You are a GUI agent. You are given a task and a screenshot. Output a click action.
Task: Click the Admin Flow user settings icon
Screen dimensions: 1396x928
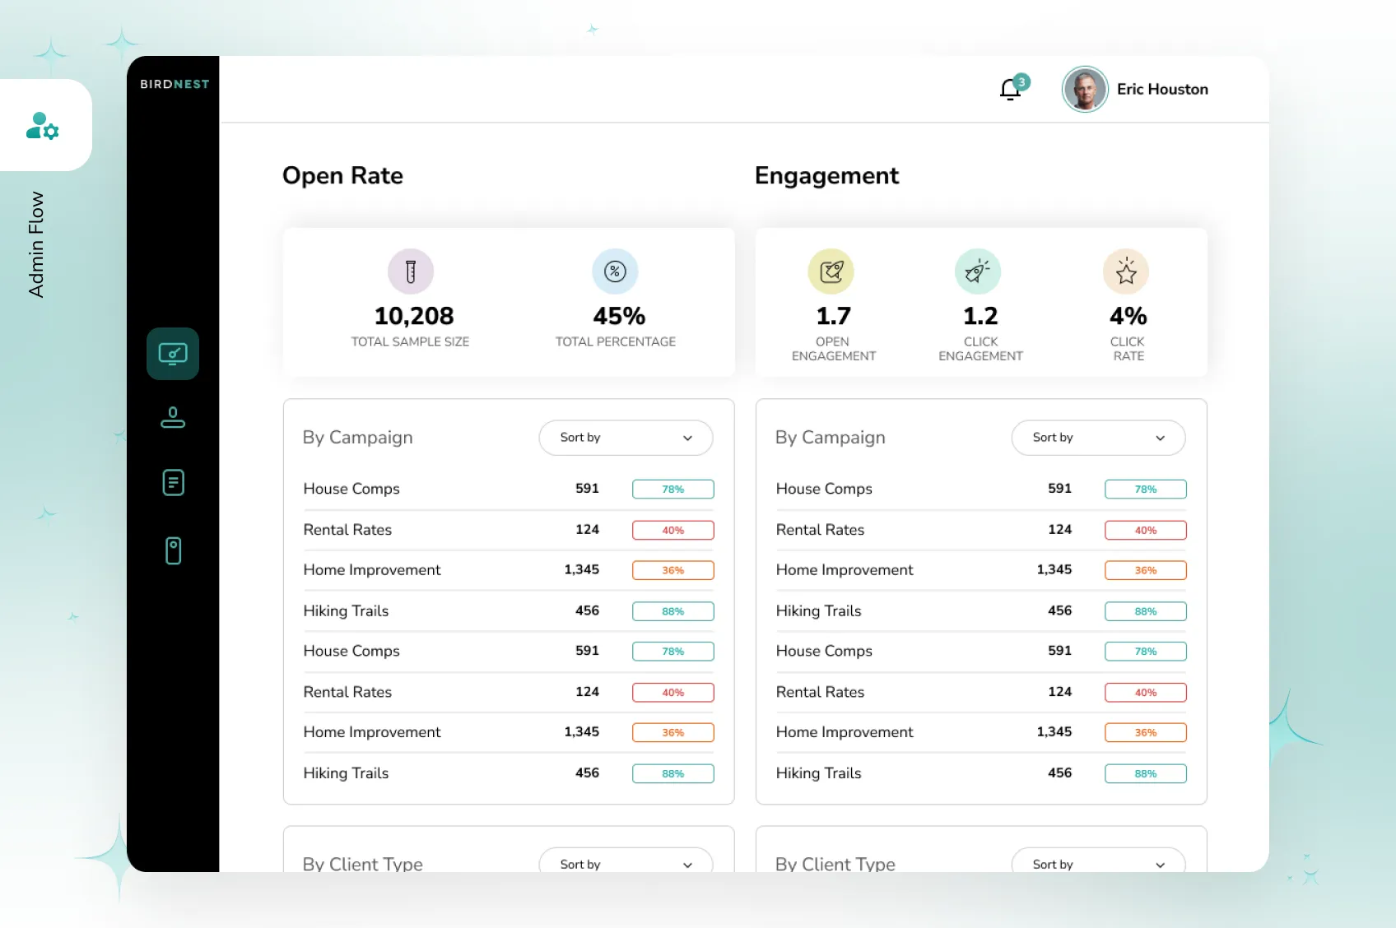[x=43, y=126]
